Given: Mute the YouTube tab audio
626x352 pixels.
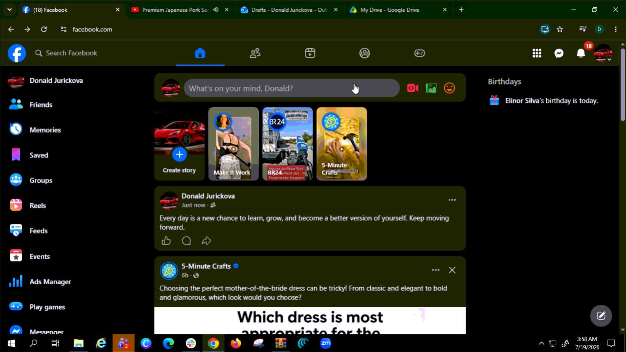Looking at the screenshot, I should tap(216, 10).
